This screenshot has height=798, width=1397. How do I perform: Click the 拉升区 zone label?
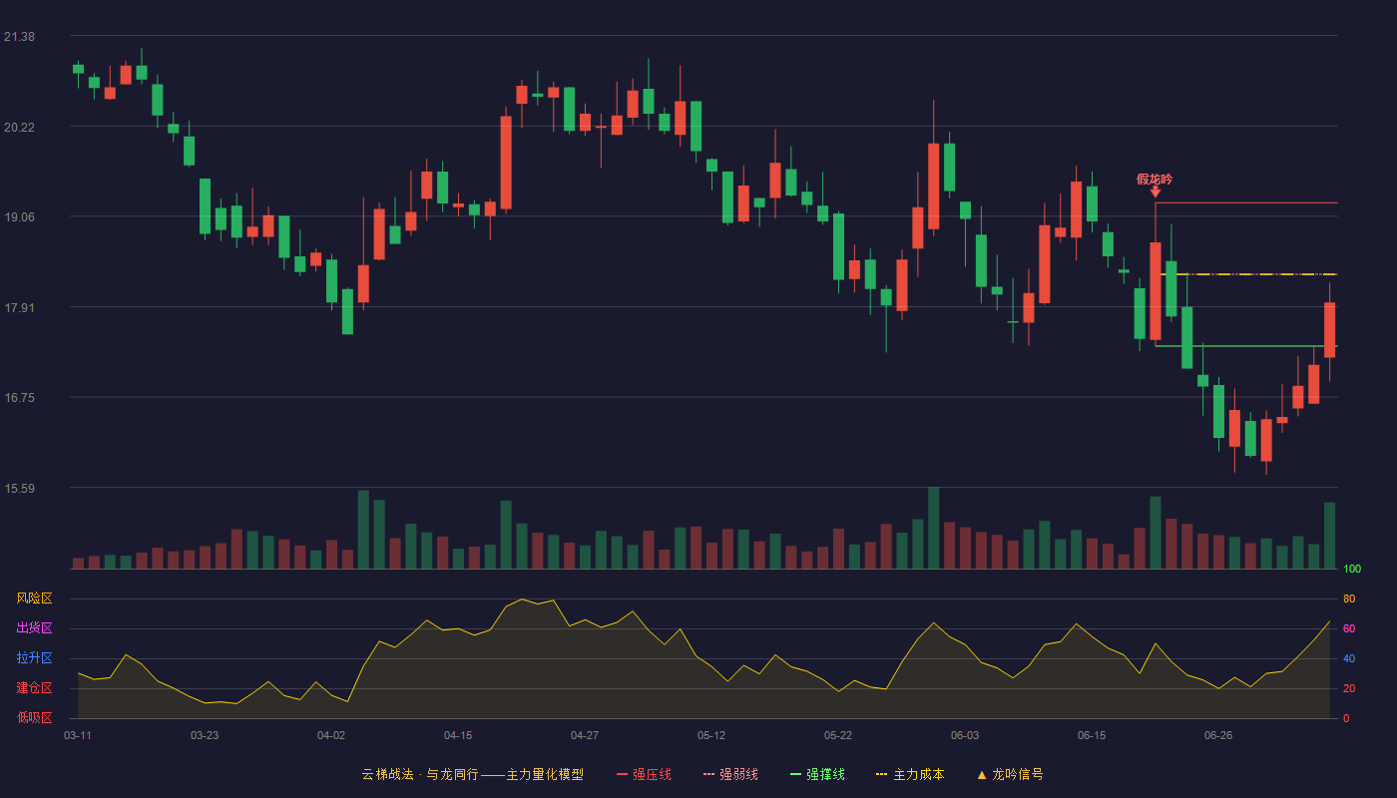tap(34, 658)
